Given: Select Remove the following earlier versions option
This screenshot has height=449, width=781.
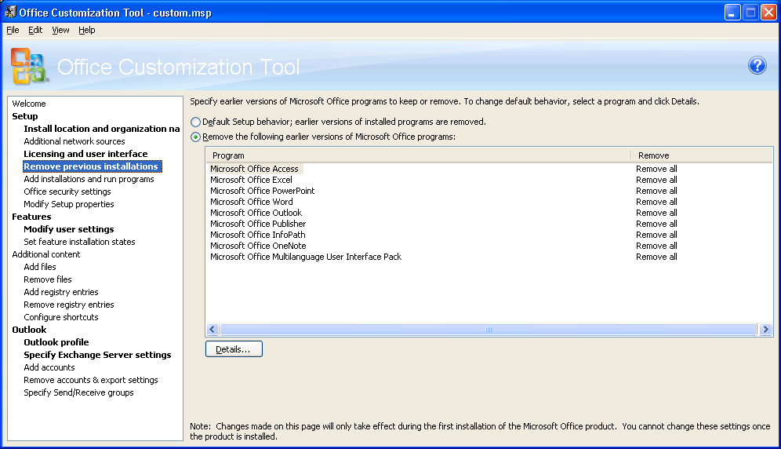Looking at the screenshot, I should [x=196, y=137].
